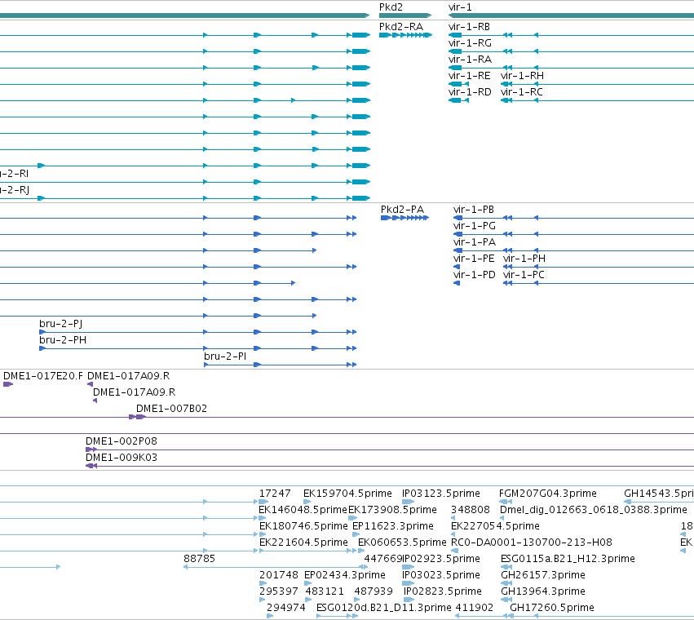Click the vir-1-PC protein label
Viewport: 694px width, 620px height.
[524, 275]
